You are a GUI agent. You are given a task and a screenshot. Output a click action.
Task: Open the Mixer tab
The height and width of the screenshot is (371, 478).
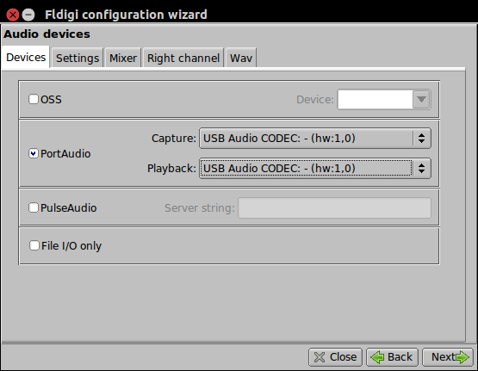click(x=123, y=58)
